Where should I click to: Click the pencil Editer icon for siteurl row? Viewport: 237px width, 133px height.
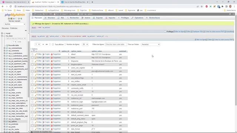click(x=36, y=54)
